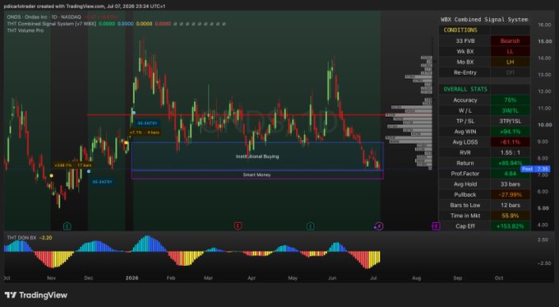Viewport: 559px width, 307px height.
Task: Click the Avg LOSS -61.1% value
Action: coord(510,142)
